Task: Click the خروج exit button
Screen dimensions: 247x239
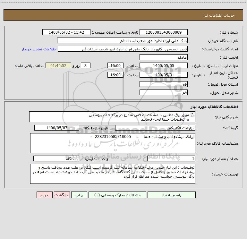Action: [44, 195]
